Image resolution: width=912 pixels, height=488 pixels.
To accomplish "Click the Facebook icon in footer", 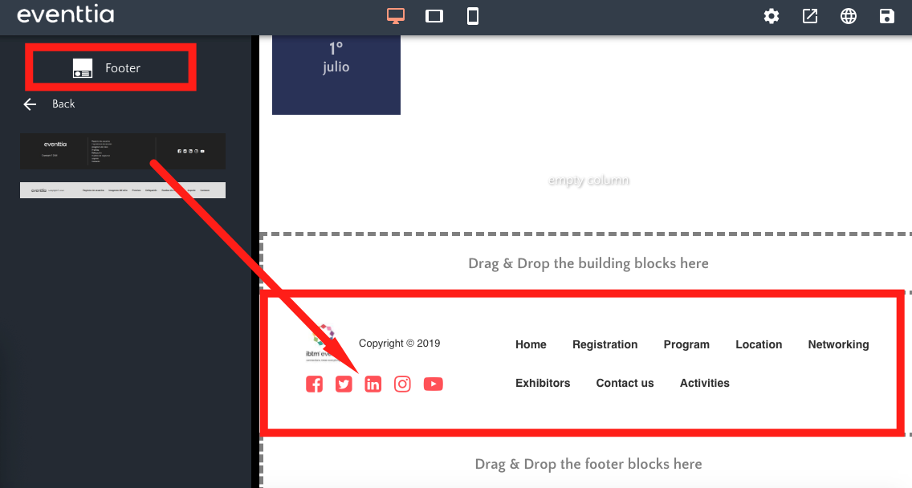I will (315, 384).
